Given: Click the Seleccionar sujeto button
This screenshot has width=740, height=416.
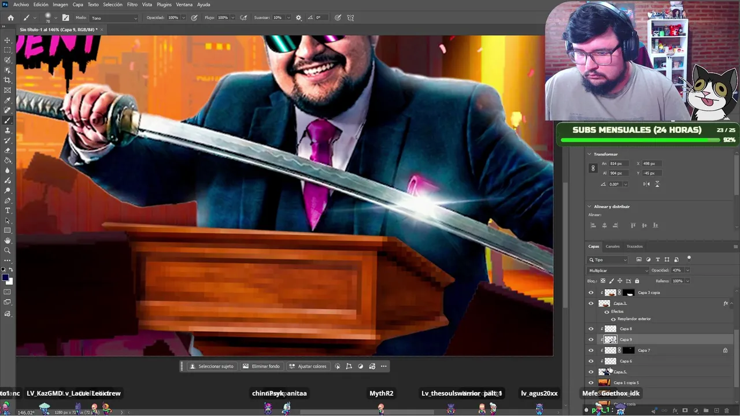Looking at the screenshot, I should [212, 366].
